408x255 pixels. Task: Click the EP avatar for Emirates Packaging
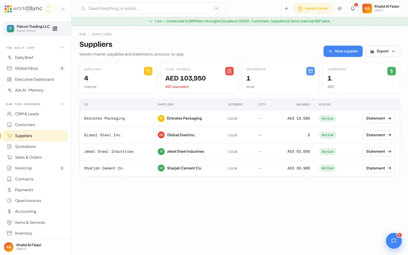(x=161, y=118)
